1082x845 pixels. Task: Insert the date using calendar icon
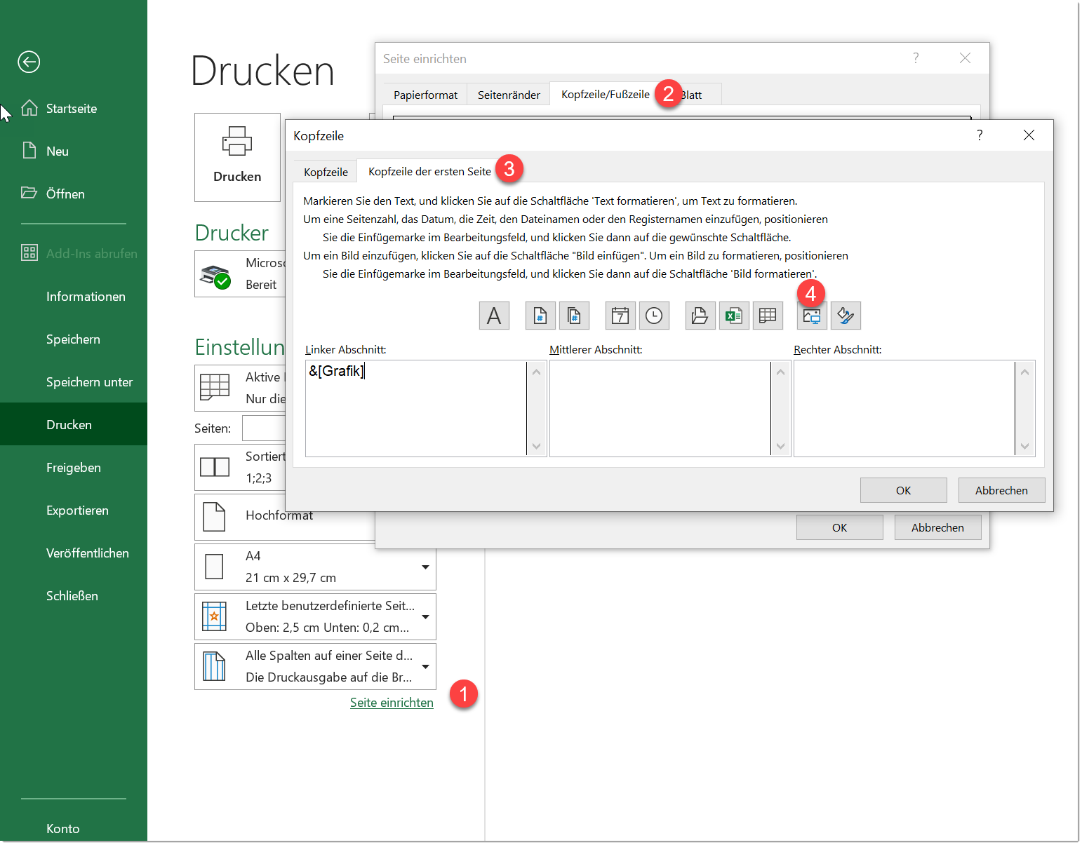620,316
